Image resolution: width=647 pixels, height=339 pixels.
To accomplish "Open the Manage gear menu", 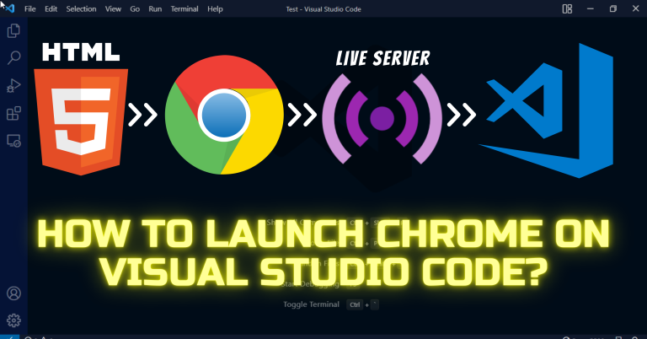I will coord(13,320).
